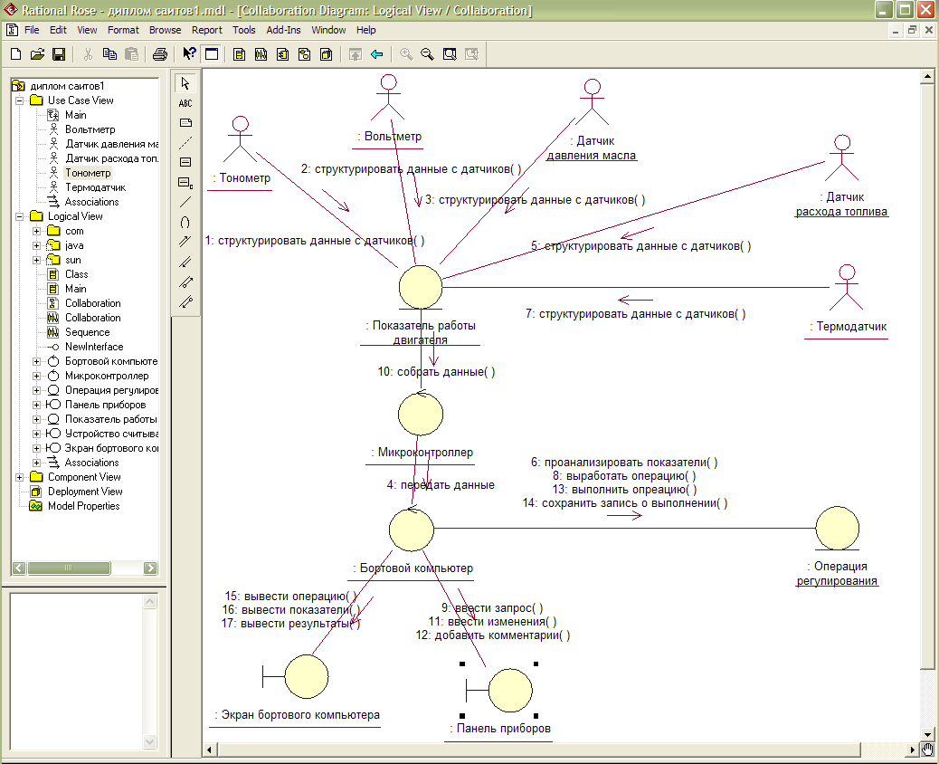Open the File menu
This screenshot has height=764, width=939.
click(x=32, y=30)
